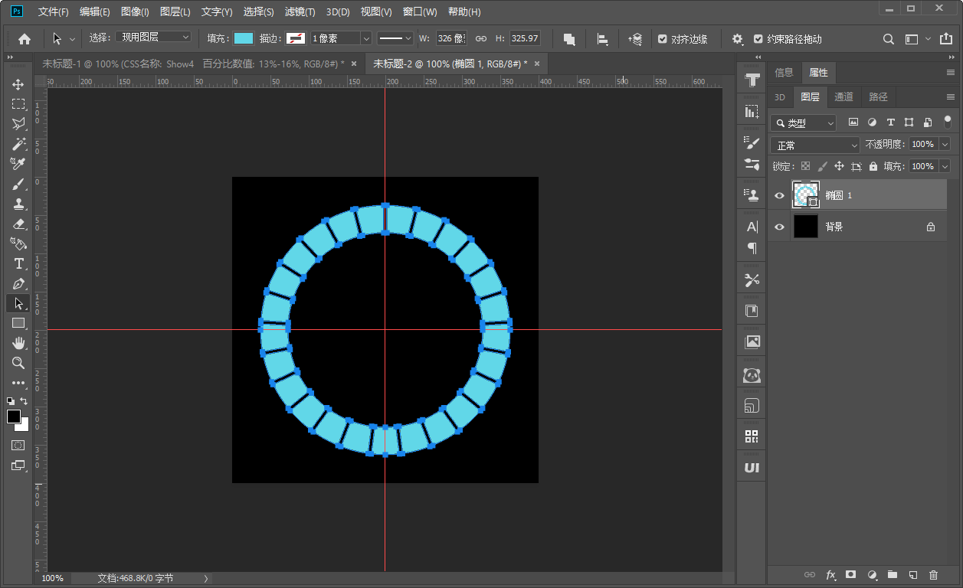Image resolution: width=963 pixels, height=588 pixels.
Task: Select the Hand tool
Action: (18, 343)
